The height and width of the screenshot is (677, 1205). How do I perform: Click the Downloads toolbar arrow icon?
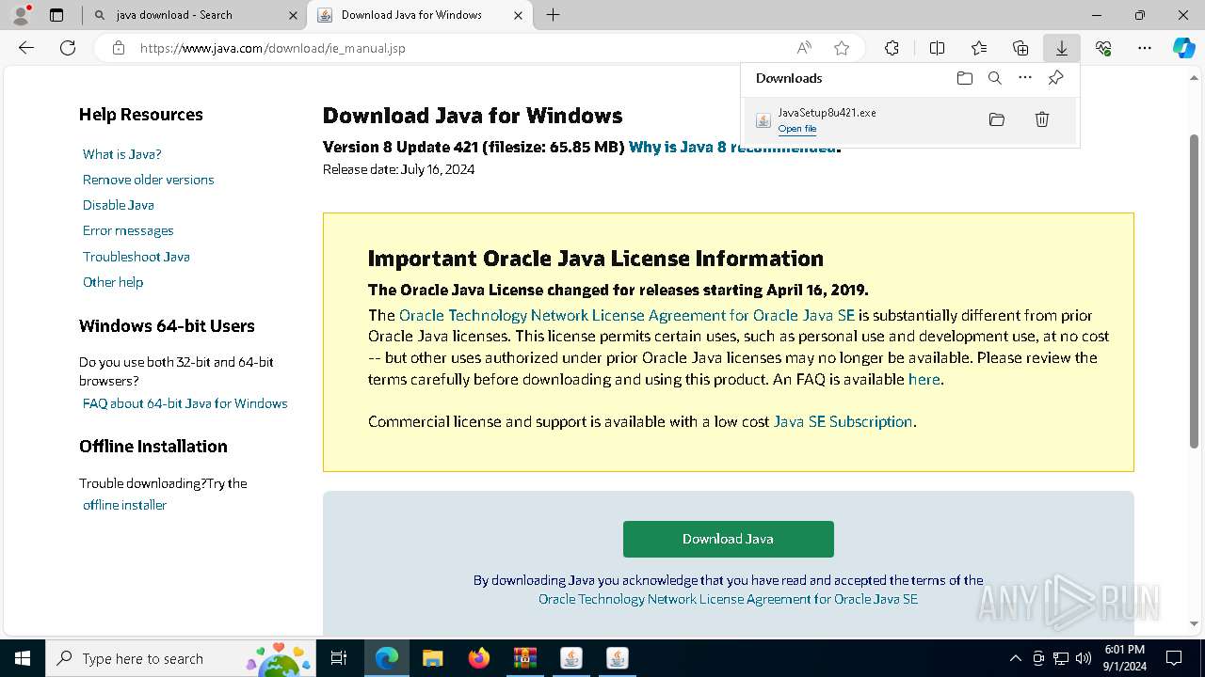pos(1062,48)
